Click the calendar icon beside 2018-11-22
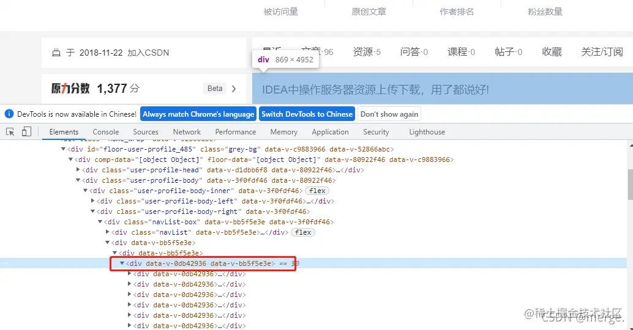 click(x=56, y=53)
